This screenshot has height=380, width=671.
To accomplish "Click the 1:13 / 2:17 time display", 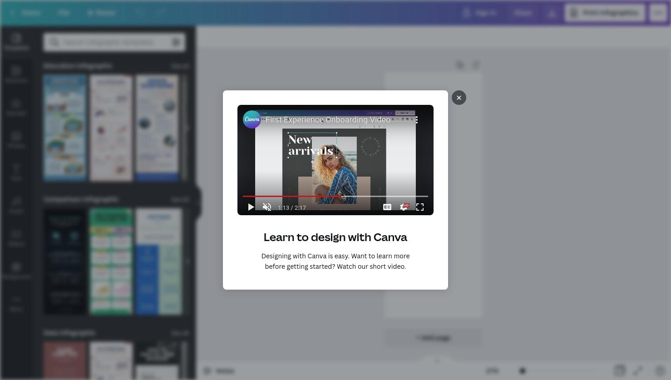I will click(292, 207).
